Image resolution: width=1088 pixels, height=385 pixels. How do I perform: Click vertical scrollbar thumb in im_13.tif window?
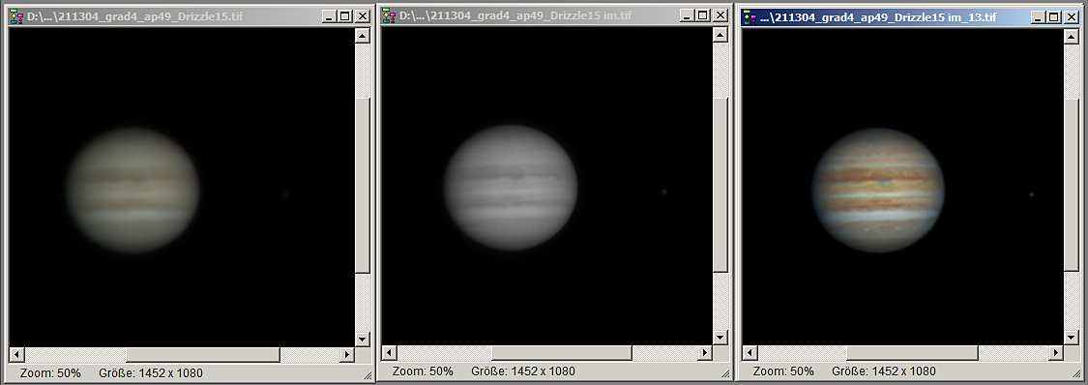[1072, 186]
